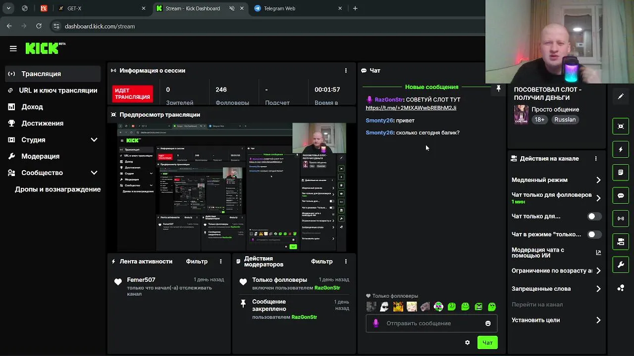The width and height of the screenshot is (634, 356).
Task: Switch to the Telegram Web browser tab
Action: (298, 8)
